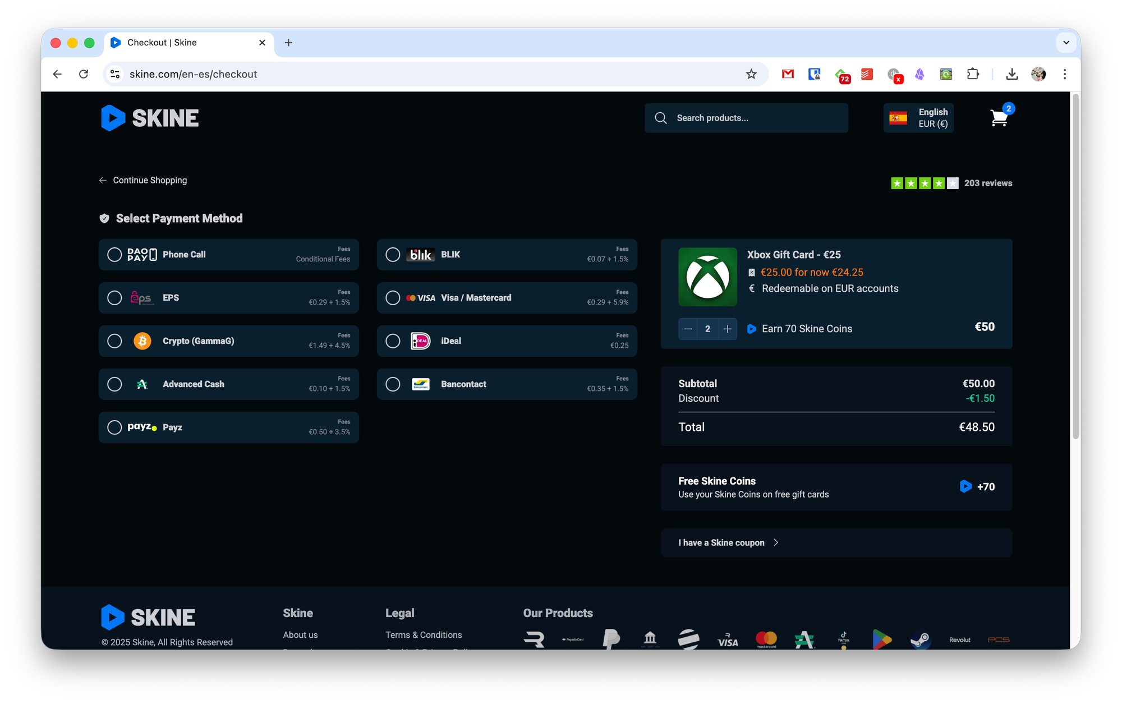This screenshot has height=704, width=1122.
Task: Open the downloads icon in toolbar
Action: coord(1011,74)
